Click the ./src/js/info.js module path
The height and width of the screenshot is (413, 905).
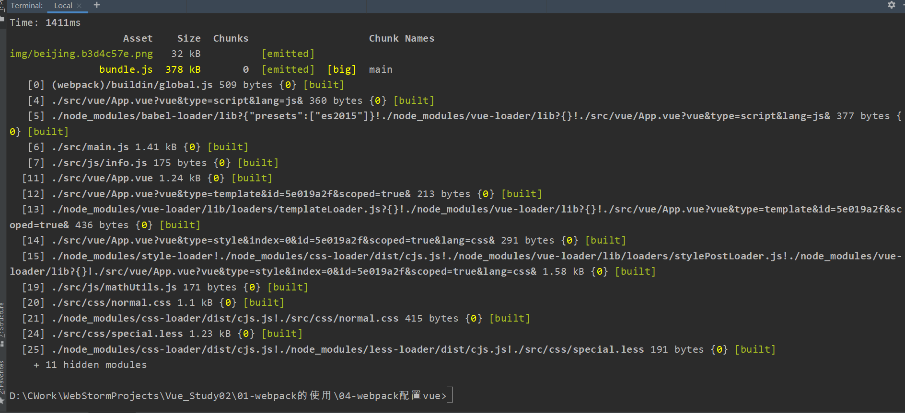tap(100, 163)
